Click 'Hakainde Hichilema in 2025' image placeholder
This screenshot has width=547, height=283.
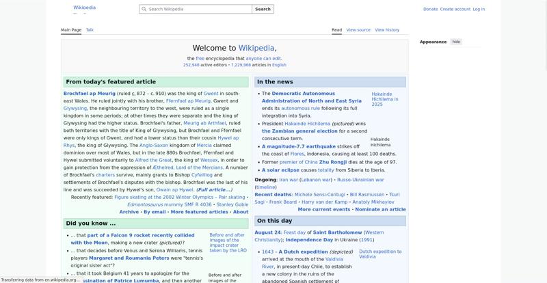click(385, 99)
